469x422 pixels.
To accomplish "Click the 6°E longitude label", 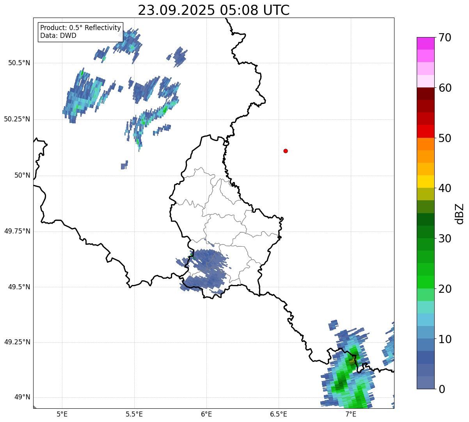I will point(206,414).
